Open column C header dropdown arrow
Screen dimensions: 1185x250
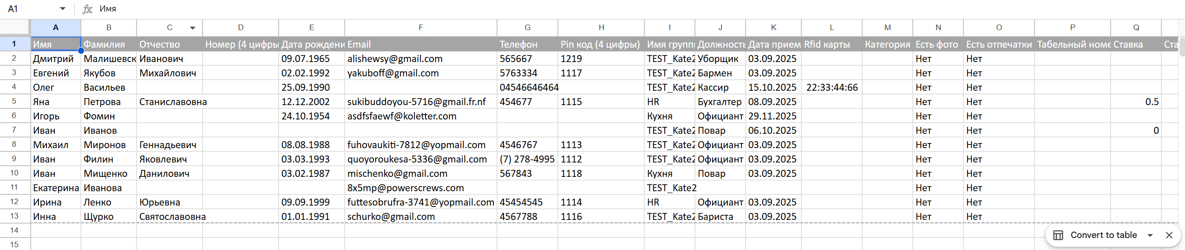coord(192,28)
